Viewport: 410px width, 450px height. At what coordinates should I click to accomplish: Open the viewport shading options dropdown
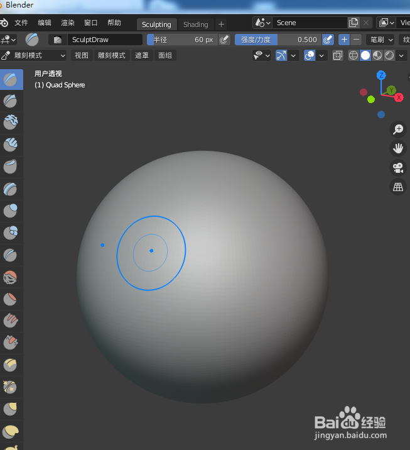click(401, 55)
